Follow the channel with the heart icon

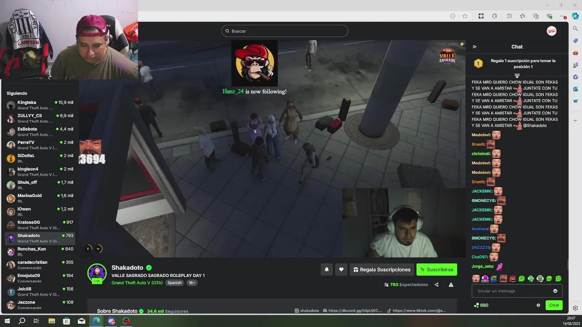pos(341,269)
